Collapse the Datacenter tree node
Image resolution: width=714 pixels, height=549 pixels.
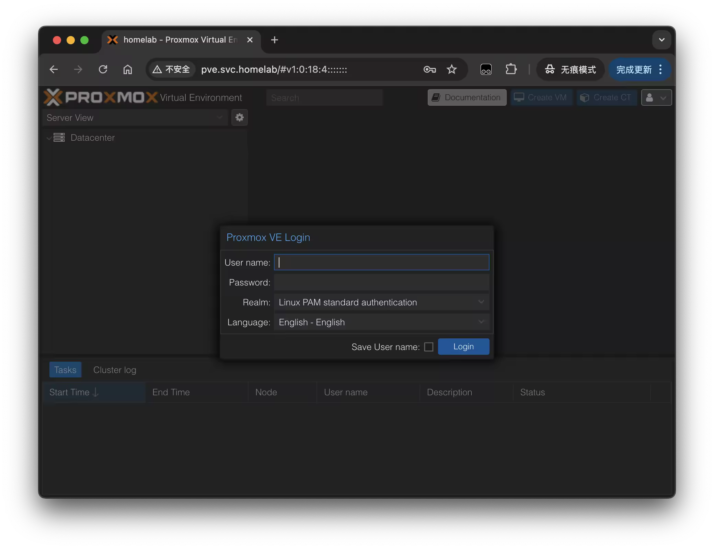point(49,138)
